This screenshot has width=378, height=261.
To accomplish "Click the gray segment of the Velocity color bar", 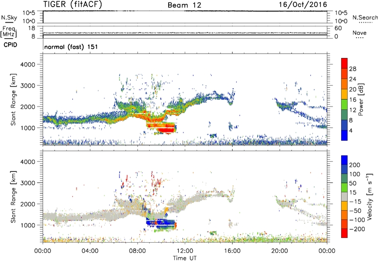I will pos(344,196).
